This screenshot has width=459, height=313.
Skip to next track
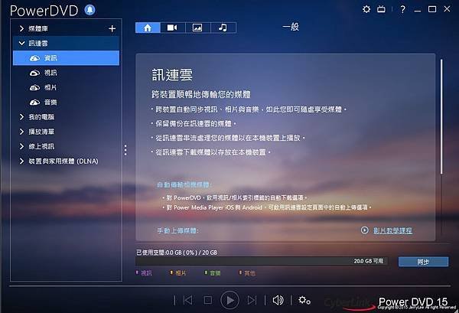252,300
